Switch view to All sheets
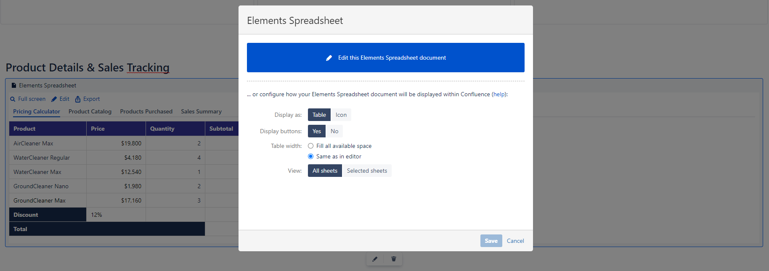The width and height of the screenshot is (769, 271). [x=325, y=171]
